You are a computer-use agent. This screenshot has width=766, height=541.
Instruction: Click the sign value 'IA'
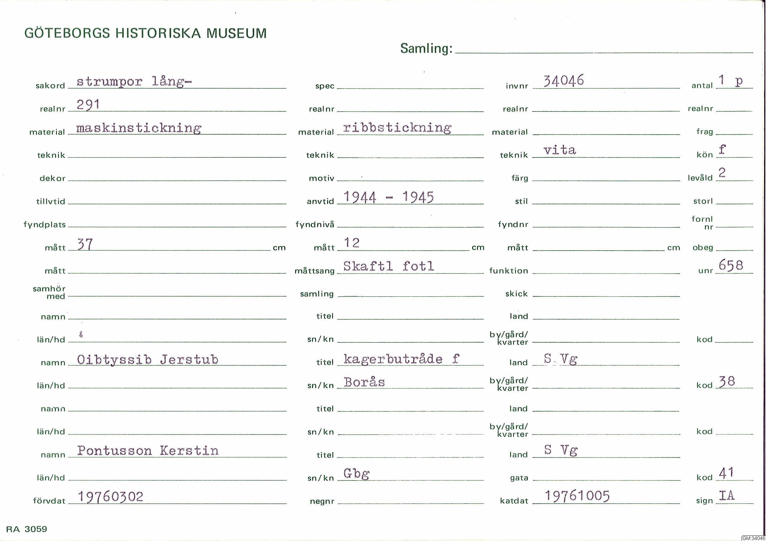pos(727,496)
